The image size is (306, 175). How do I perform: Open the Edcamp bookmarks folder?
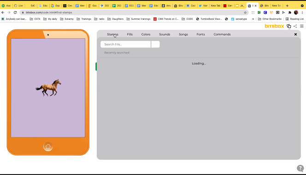click(x=67, y=19)
